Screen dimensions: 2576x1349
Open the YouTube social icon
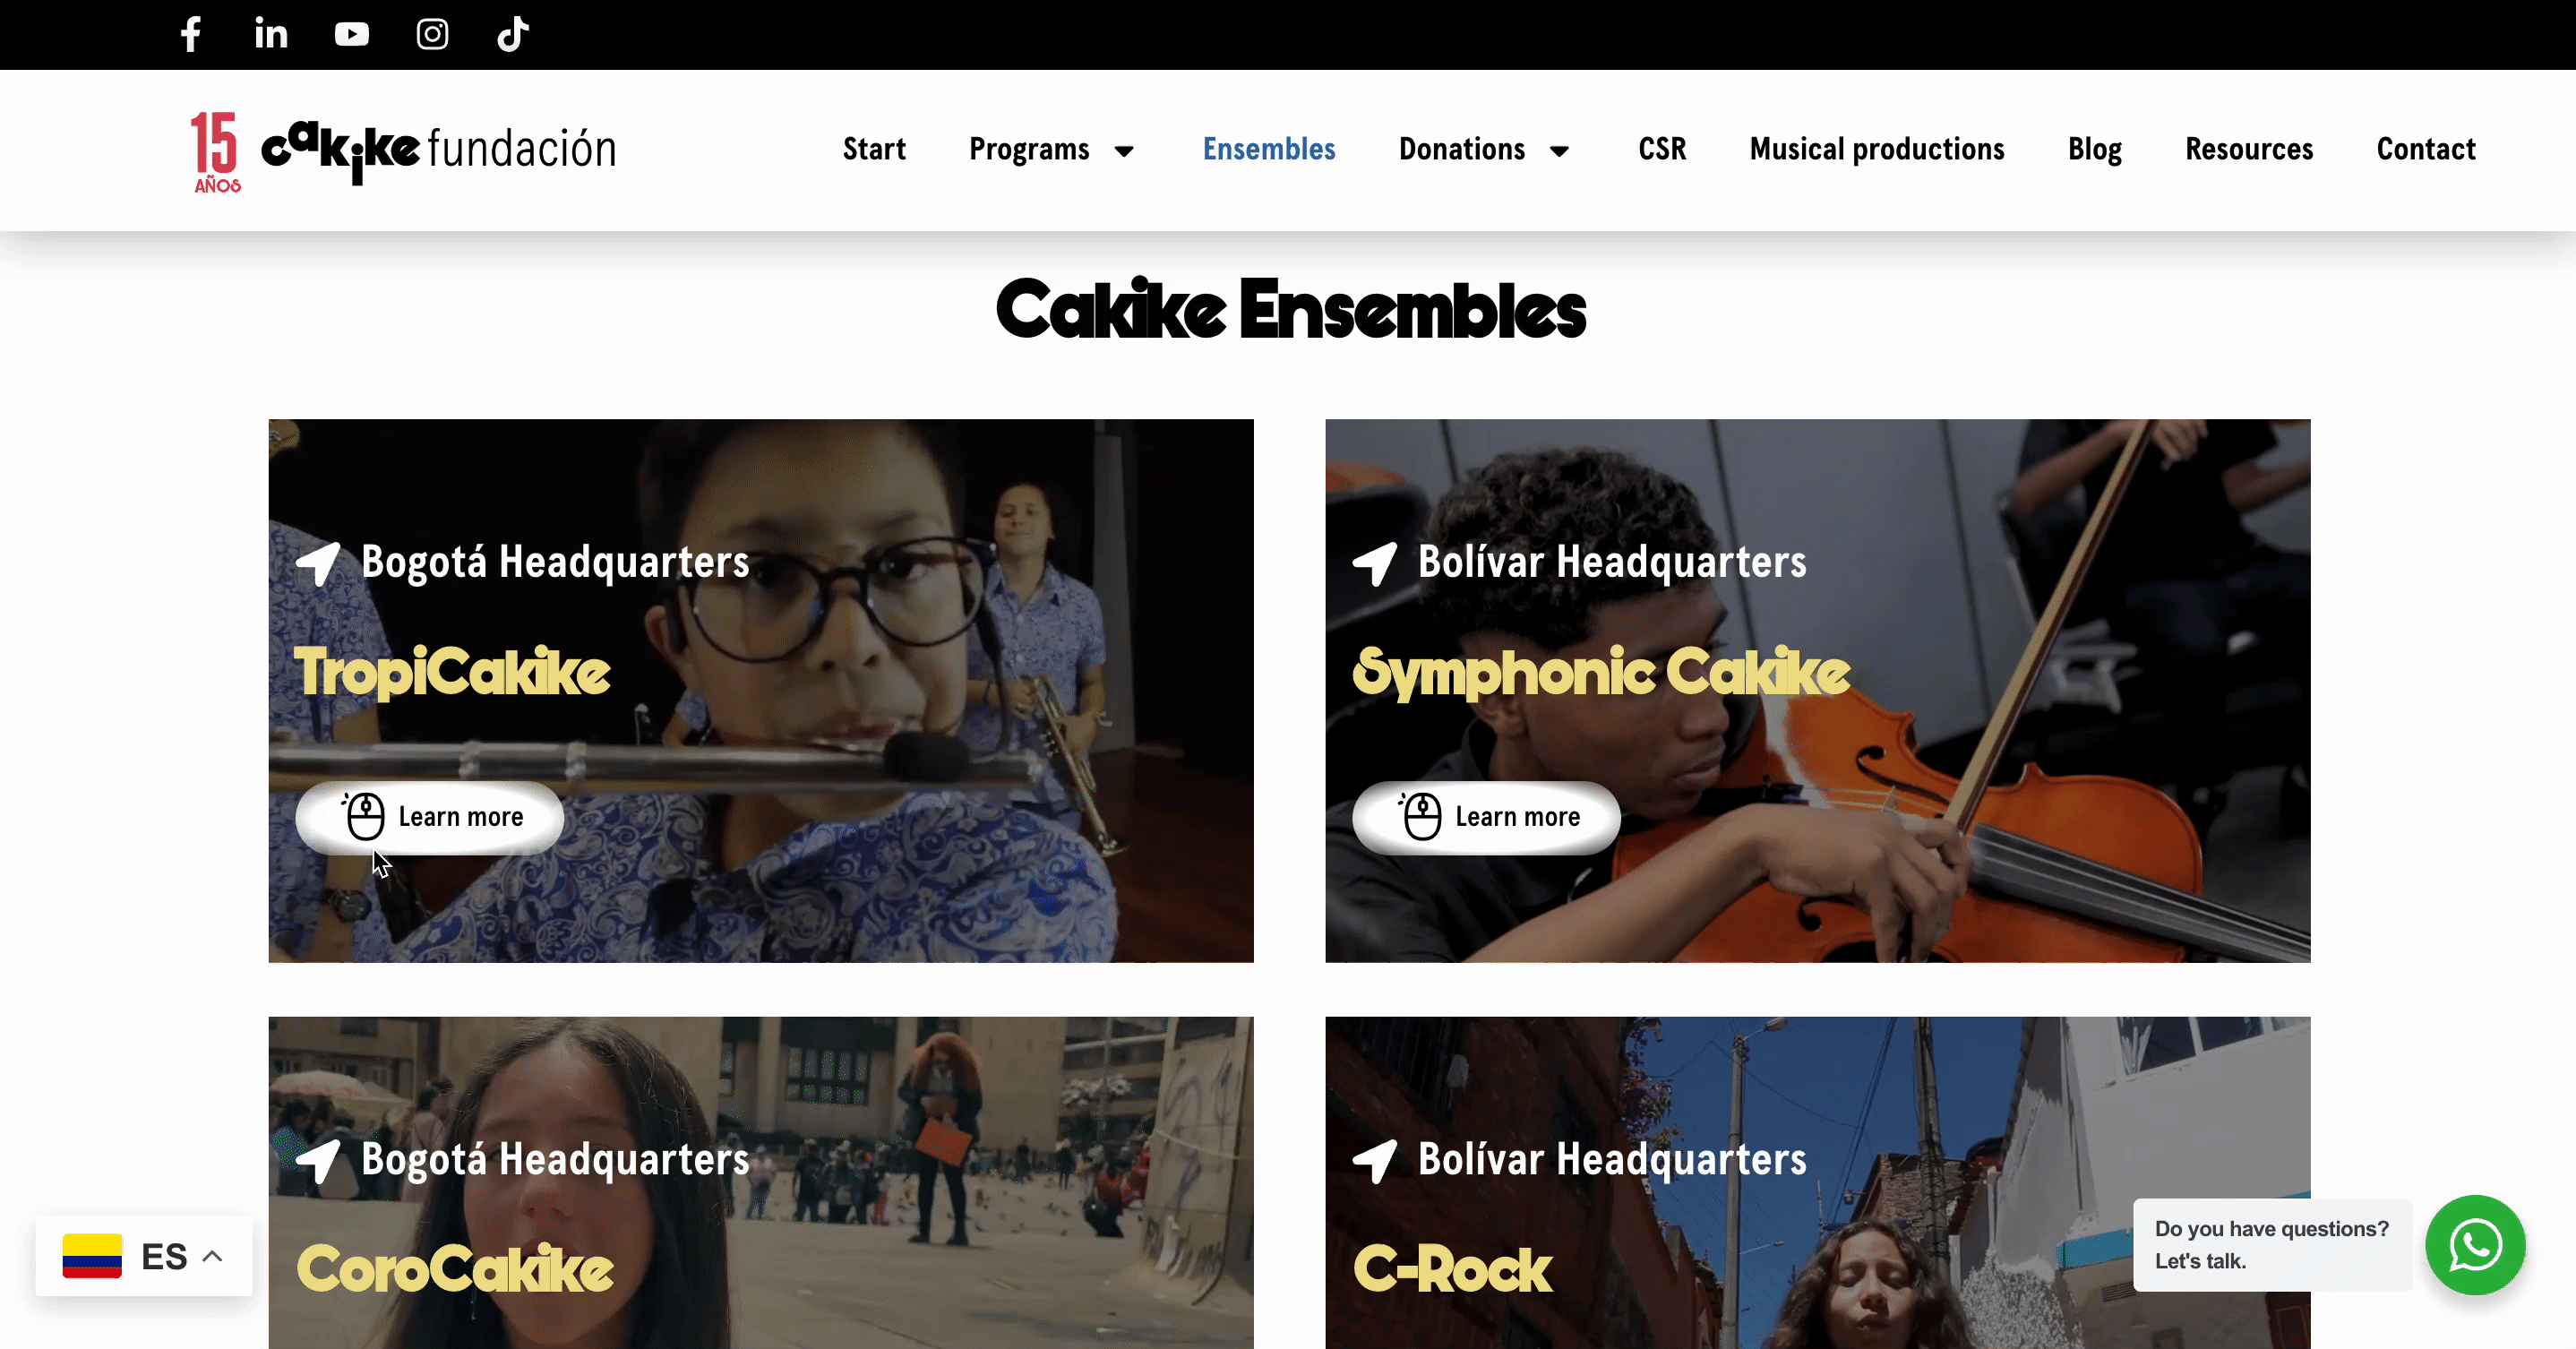pos(352,35)
